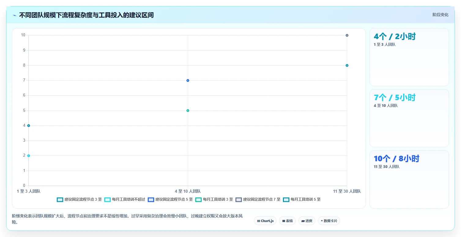This screenshot has width=461, height=237.
Task: Hide the 建议固定流程节点 5 至 series label
Action: (x=174, y=199)
